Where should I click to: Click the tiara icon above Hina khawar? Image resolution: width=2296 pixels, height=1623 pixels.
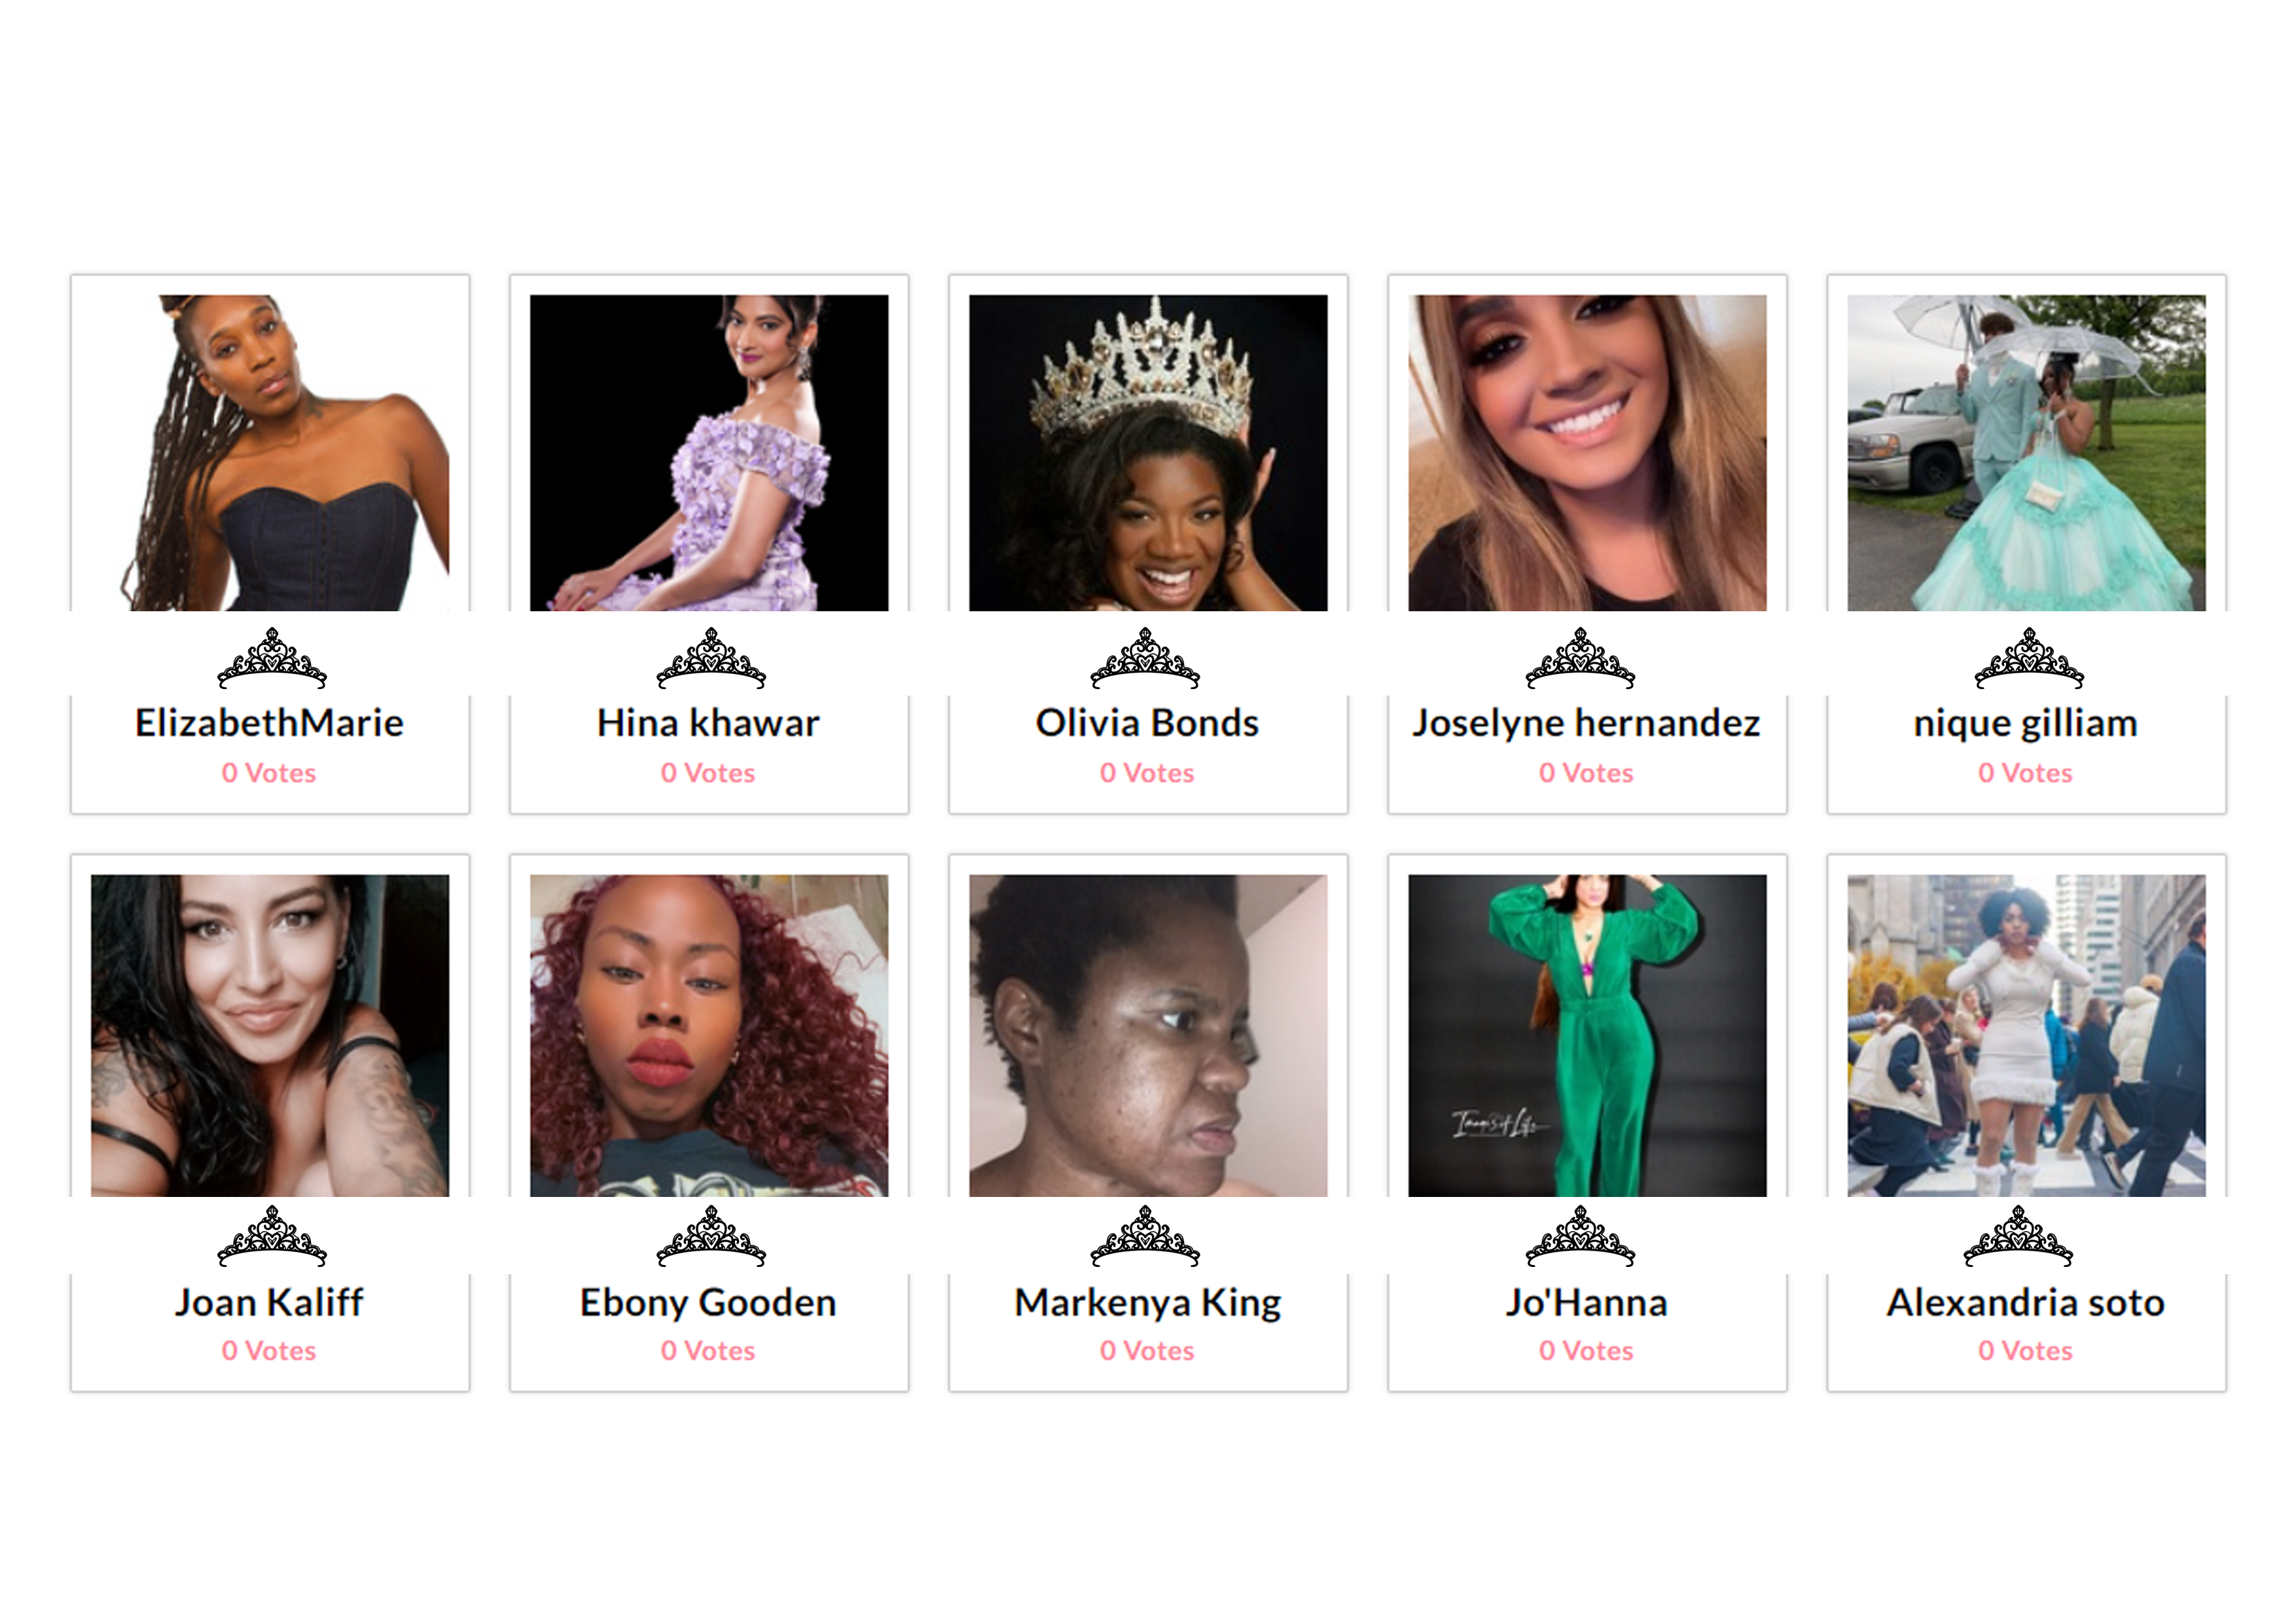711,658
